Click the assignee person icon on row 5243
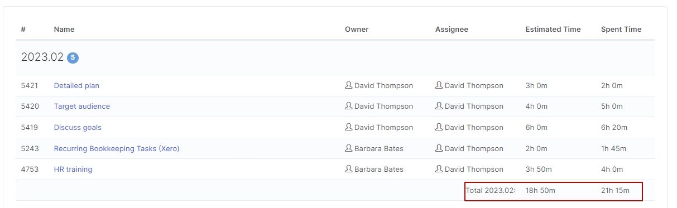 click(x=439, y=148)
